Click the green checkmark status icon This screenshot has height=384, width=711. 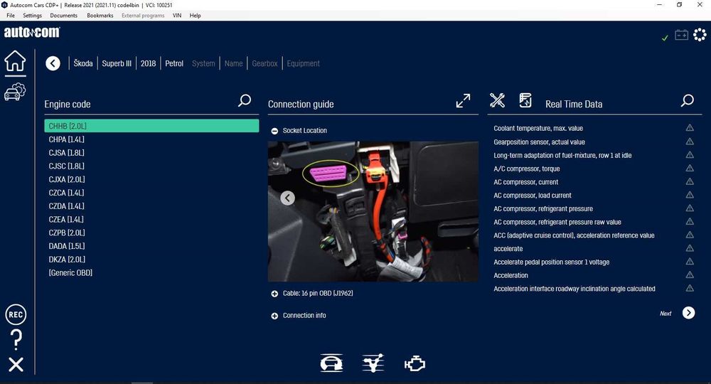tap(665, 38)
